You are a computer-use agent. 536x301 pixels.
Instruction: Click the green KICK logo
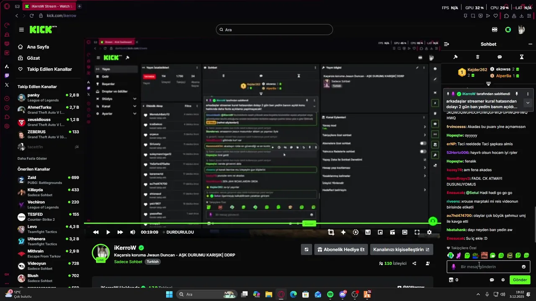click(43, 29)
